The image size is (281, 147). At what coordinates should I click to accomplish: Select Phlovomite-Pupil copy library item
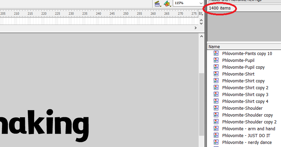pos(244,67)
